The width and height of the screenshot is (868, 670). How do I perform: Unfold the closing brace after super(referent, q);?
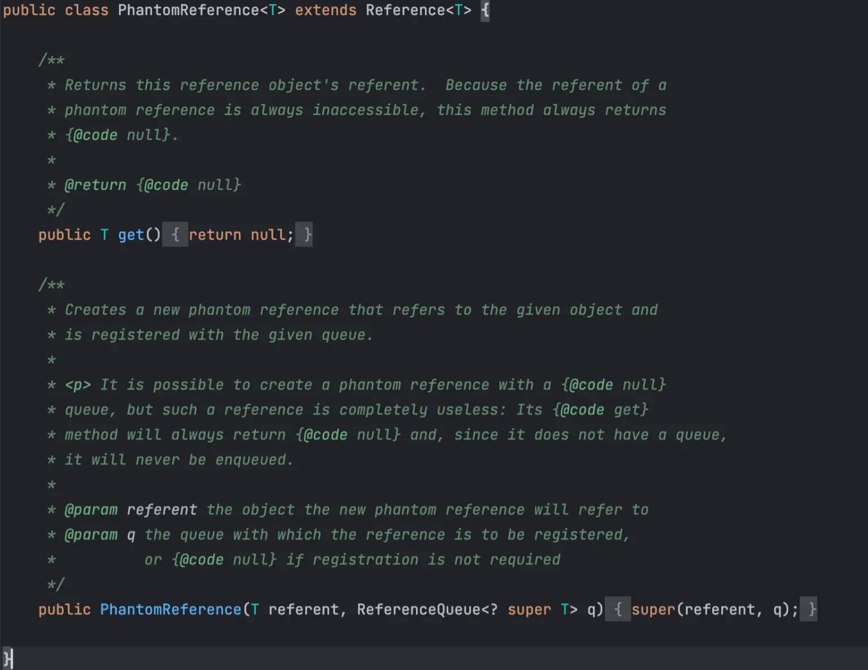pos(808,609)
